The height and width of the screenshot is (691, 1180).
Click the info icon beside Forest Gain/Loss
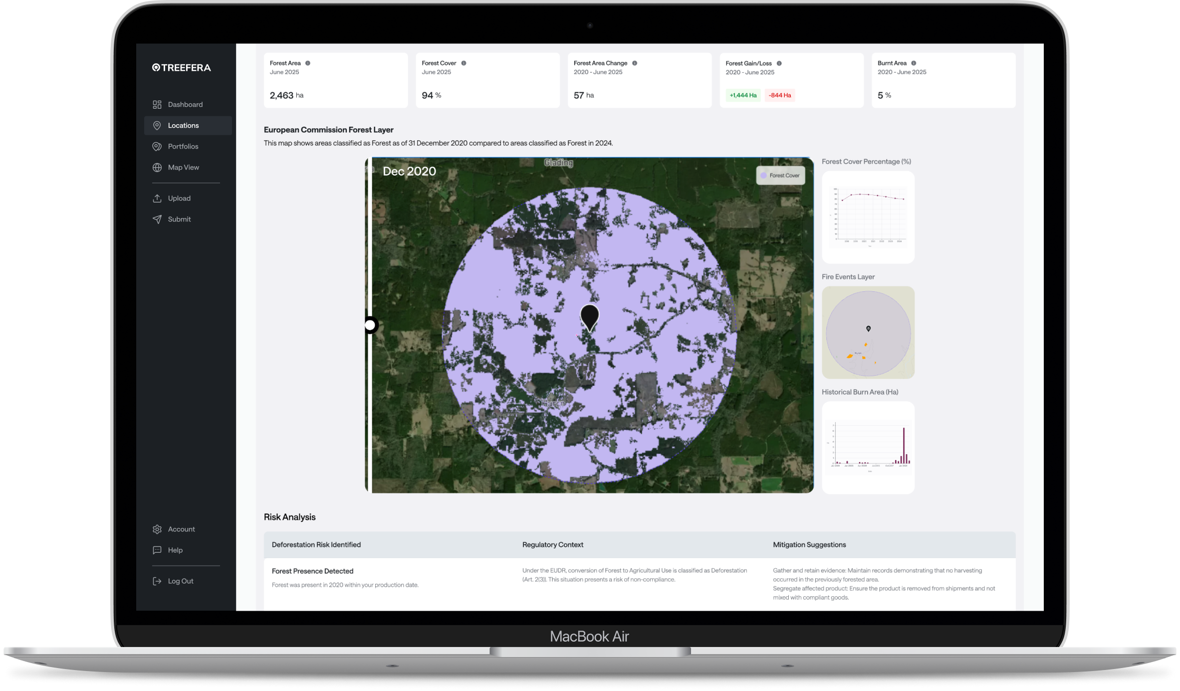pyautogui.click(x=779, y=63)
